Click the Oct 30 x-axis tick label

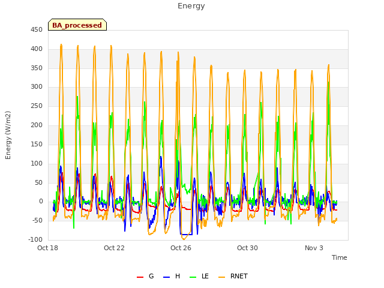(x=247, y=248)
